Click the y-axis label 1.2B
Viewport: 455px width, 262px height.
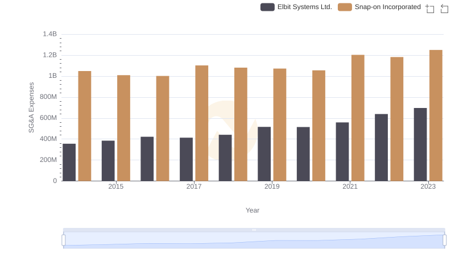click(x=49, y=55)
